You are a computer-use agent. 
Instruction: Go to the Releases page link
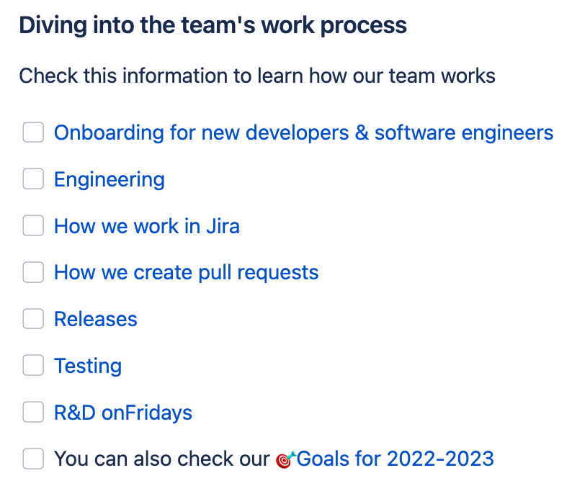click(x=96, y=320)
